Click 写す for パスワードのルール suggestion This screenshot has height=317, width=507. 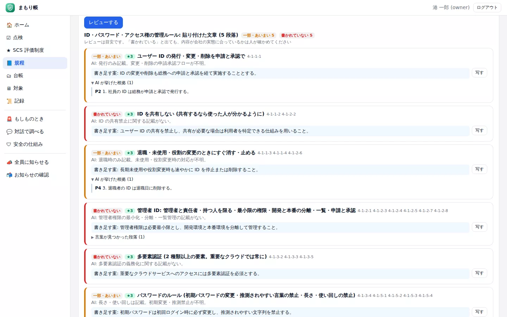(x=480, y=312)
